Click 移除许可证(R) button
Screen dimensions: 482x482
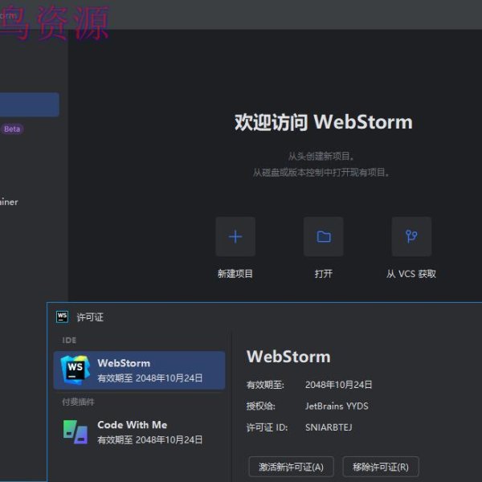pos(381,467)
